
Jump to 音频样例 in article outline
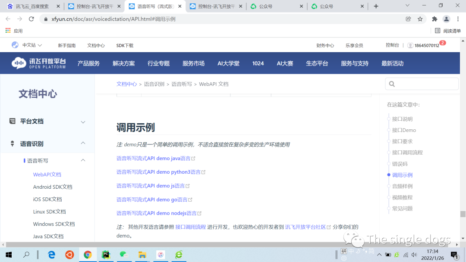(x=402, y=186)
